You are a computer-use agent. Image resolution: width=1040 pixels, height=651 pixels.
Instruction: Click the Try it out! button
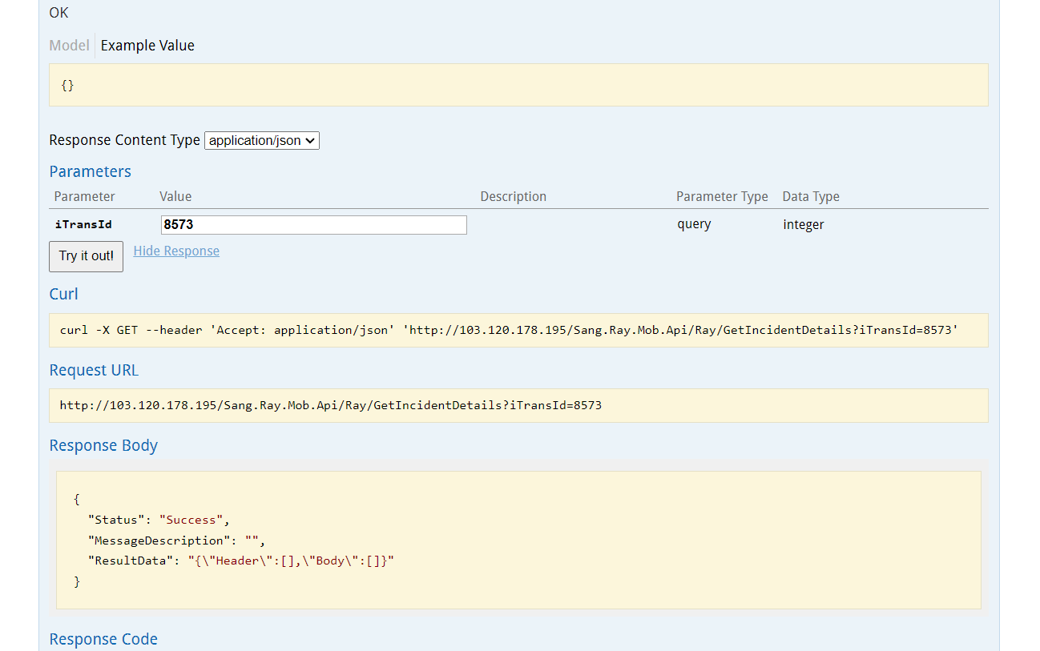(x=86, y=256)
